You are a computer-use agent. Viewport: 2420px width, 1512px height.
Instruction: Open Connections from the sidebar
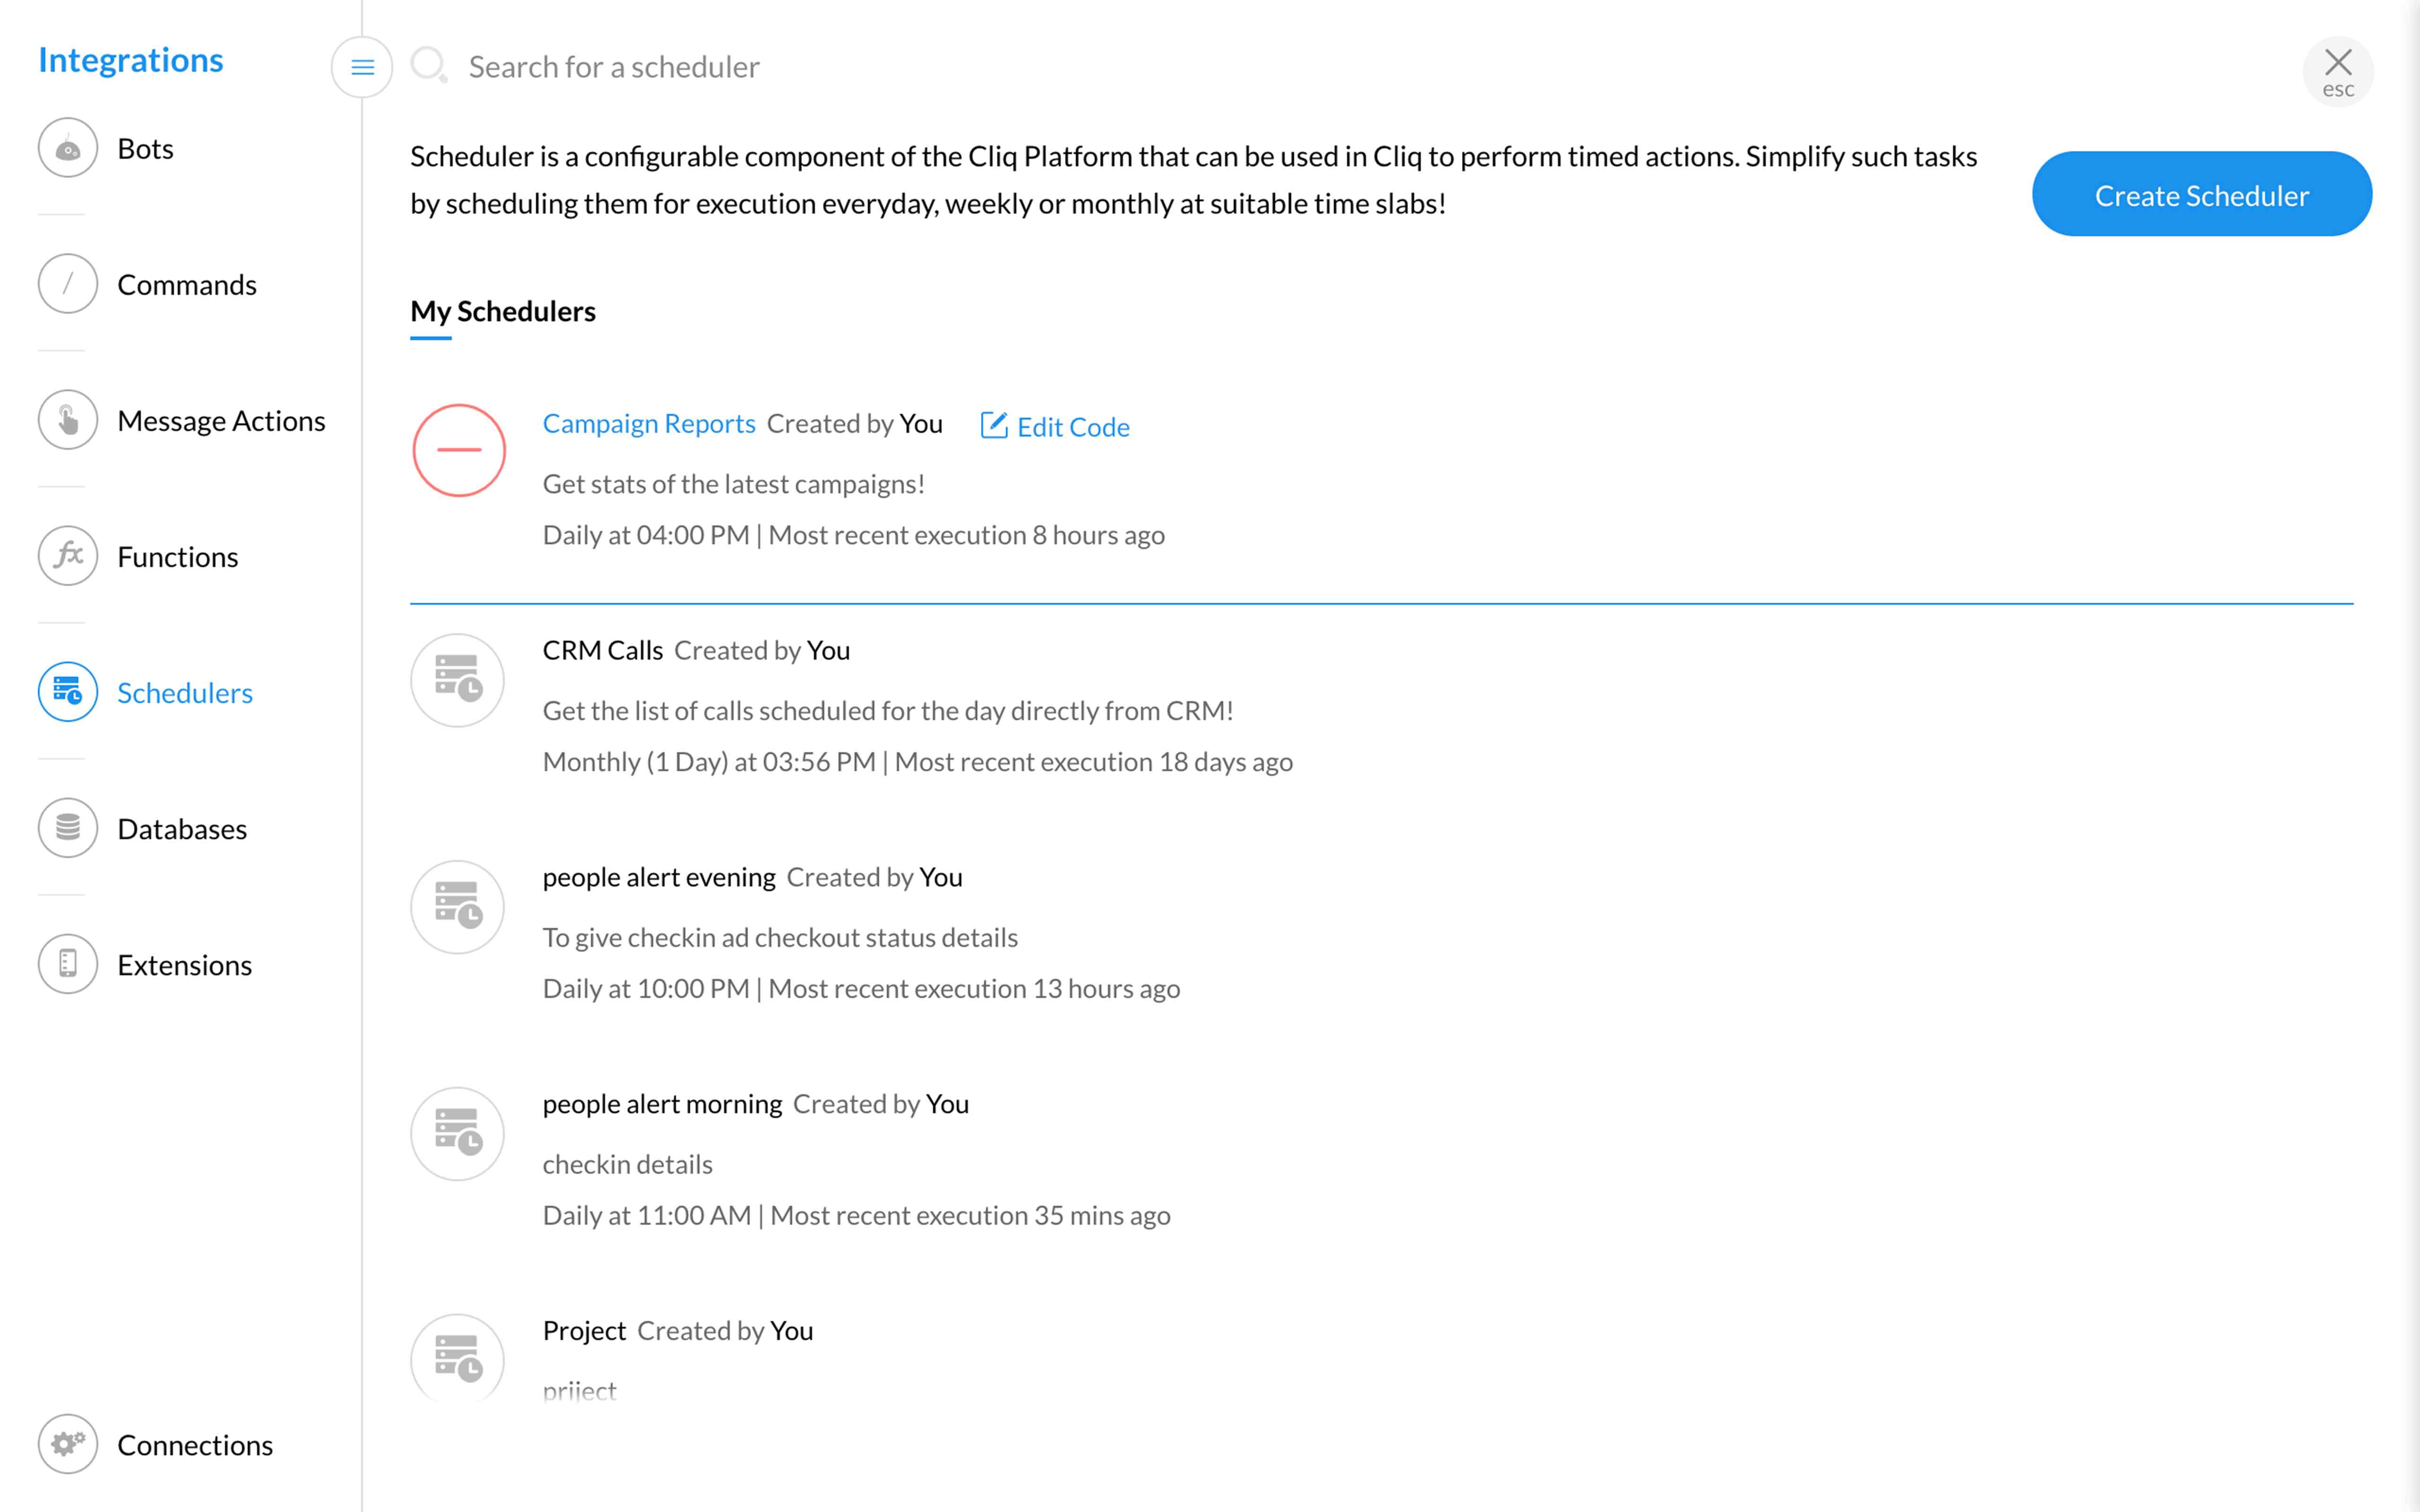click(67, 1444)
